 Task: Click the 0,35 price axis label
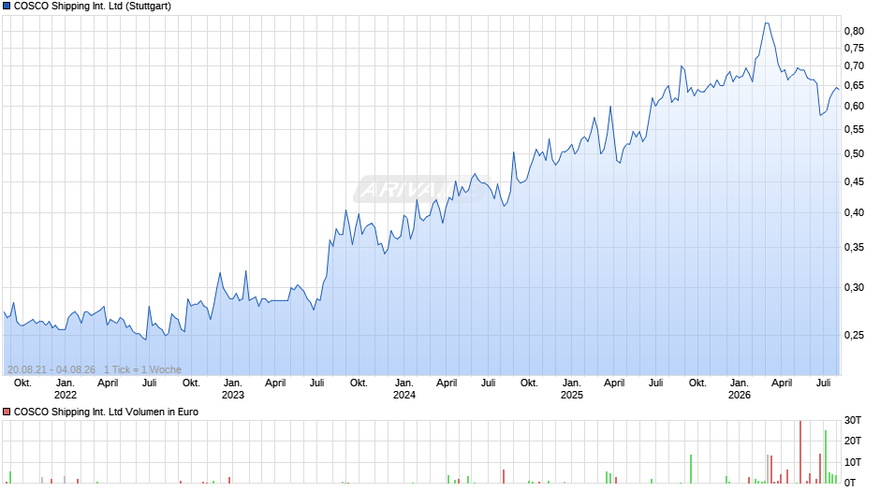(854, 247)
